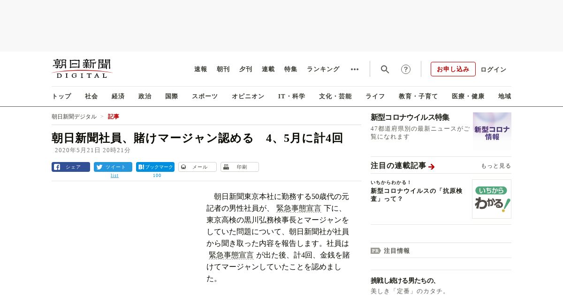
Task: Go to スポーツ section
Action: tap(205, 96)
